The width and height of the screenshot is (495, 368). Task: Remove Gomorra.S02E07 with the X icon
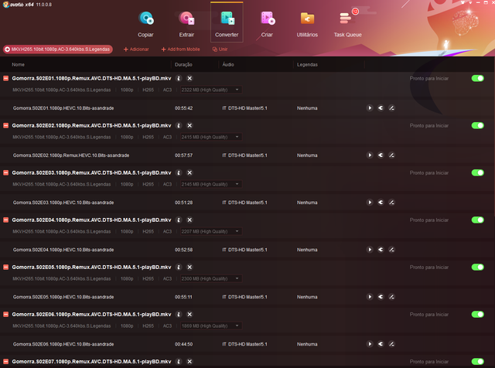tap(189, 361)
